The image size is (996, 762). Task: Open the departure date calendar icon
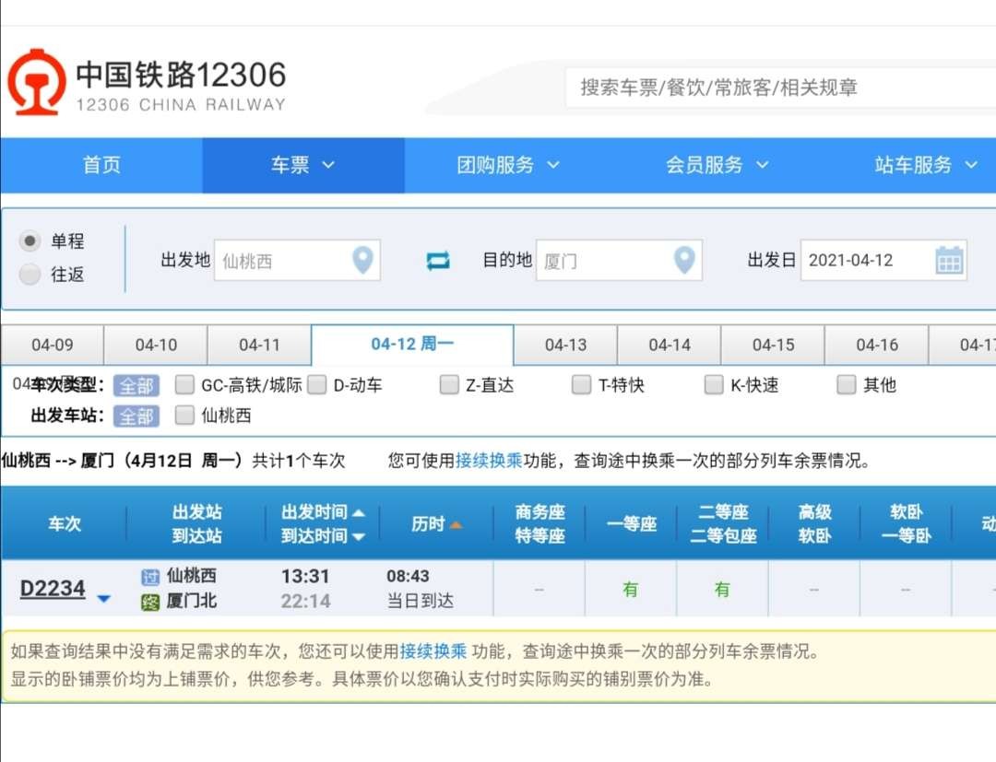pos(949,260)
